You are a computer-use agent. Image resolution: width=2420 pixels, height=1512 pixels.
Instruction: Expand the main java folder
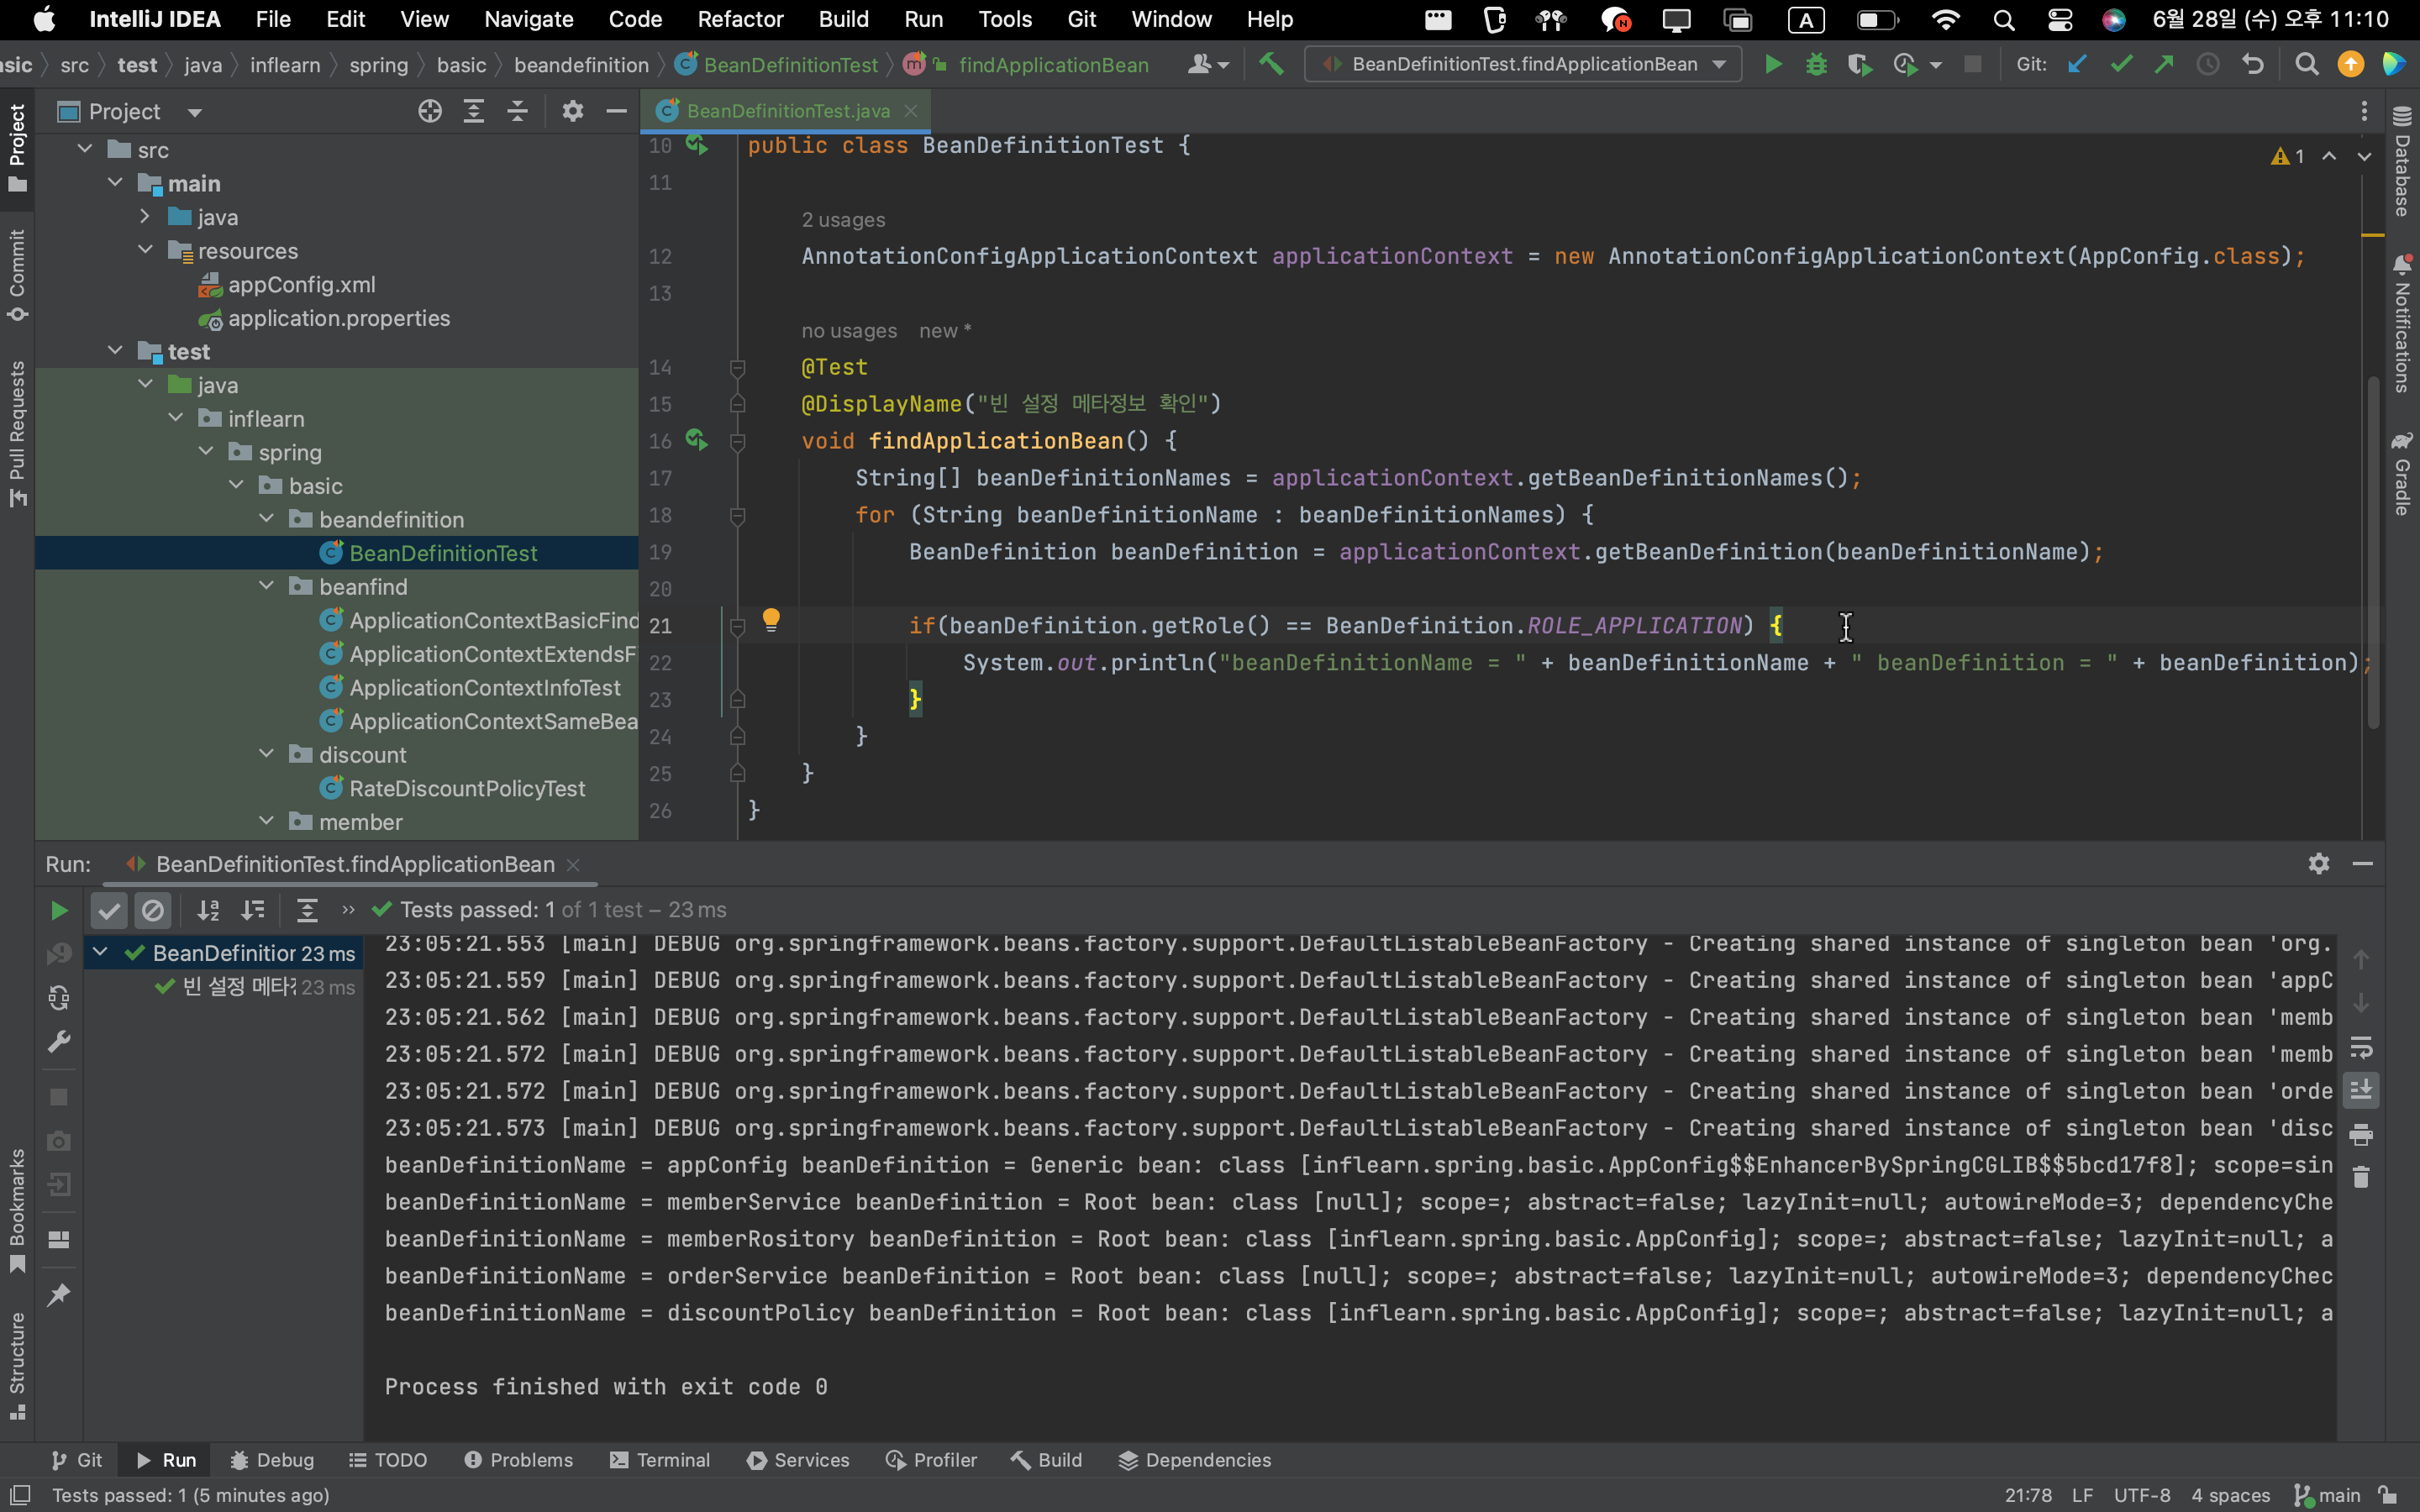146,217
